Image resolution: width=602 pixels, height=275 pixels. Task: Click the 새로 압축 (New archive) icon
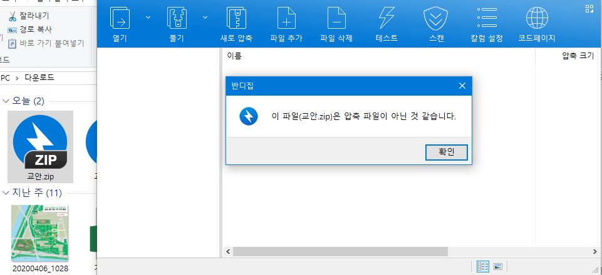236,18
